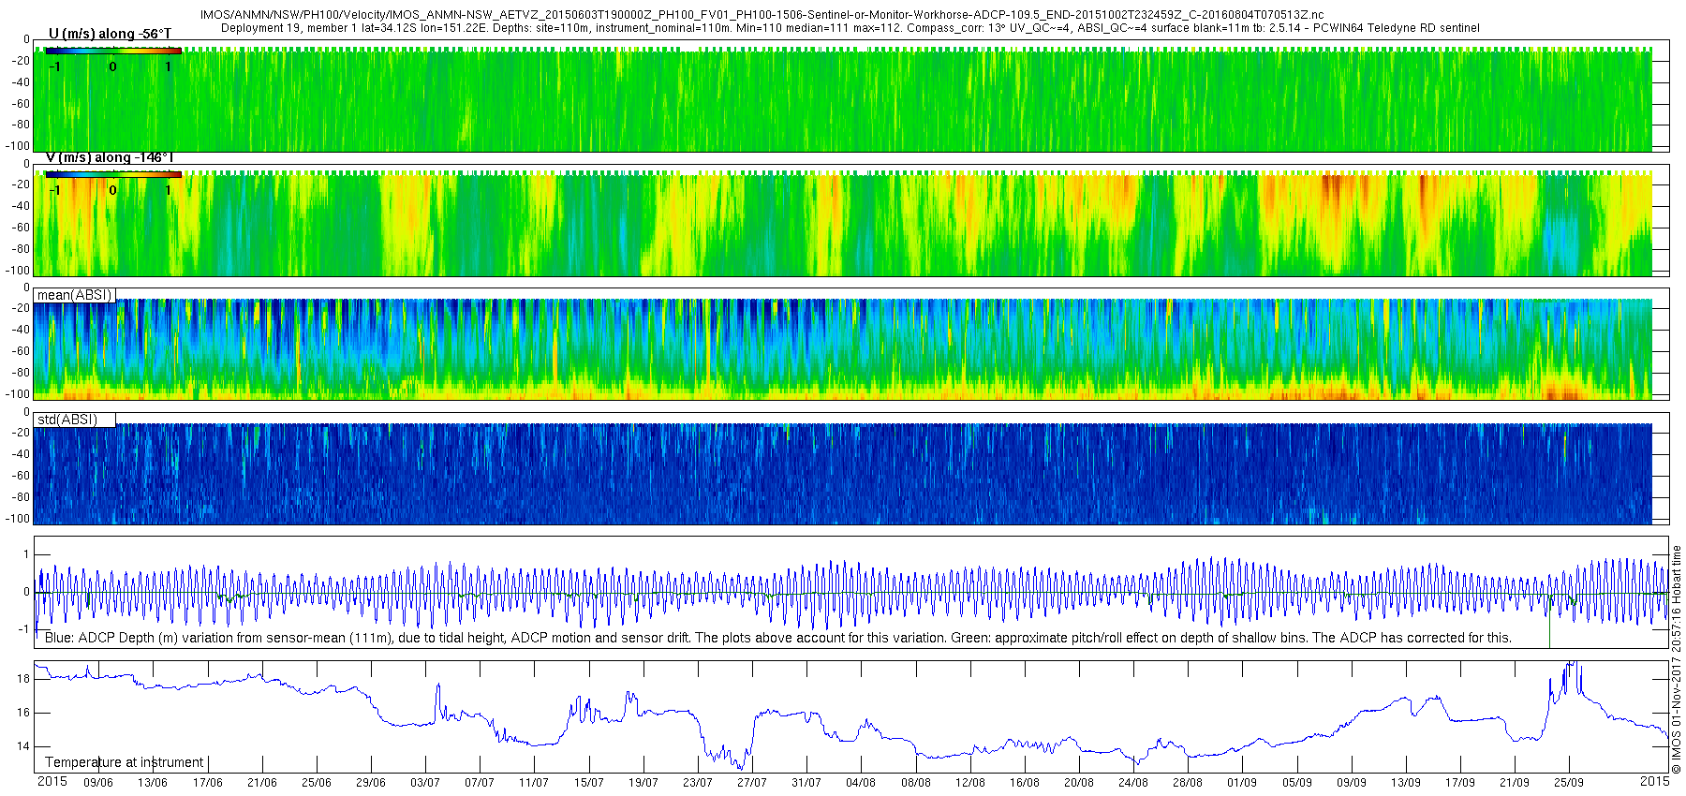
Task: Click the -40 depth tick of mean(ABSI) panel
Action: (20, 330)
